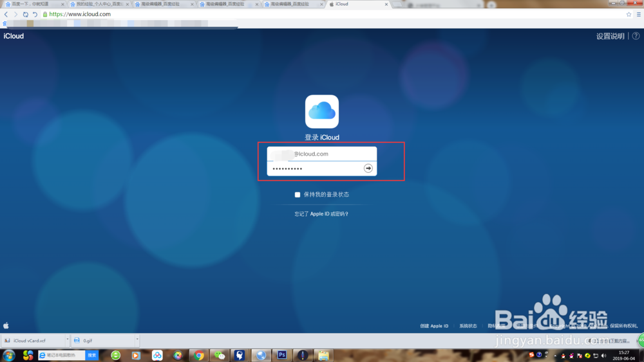The image size is (644, 362).
Task: Switch to the first 高级编辑器_百度经验 tab
Action: 163,4
